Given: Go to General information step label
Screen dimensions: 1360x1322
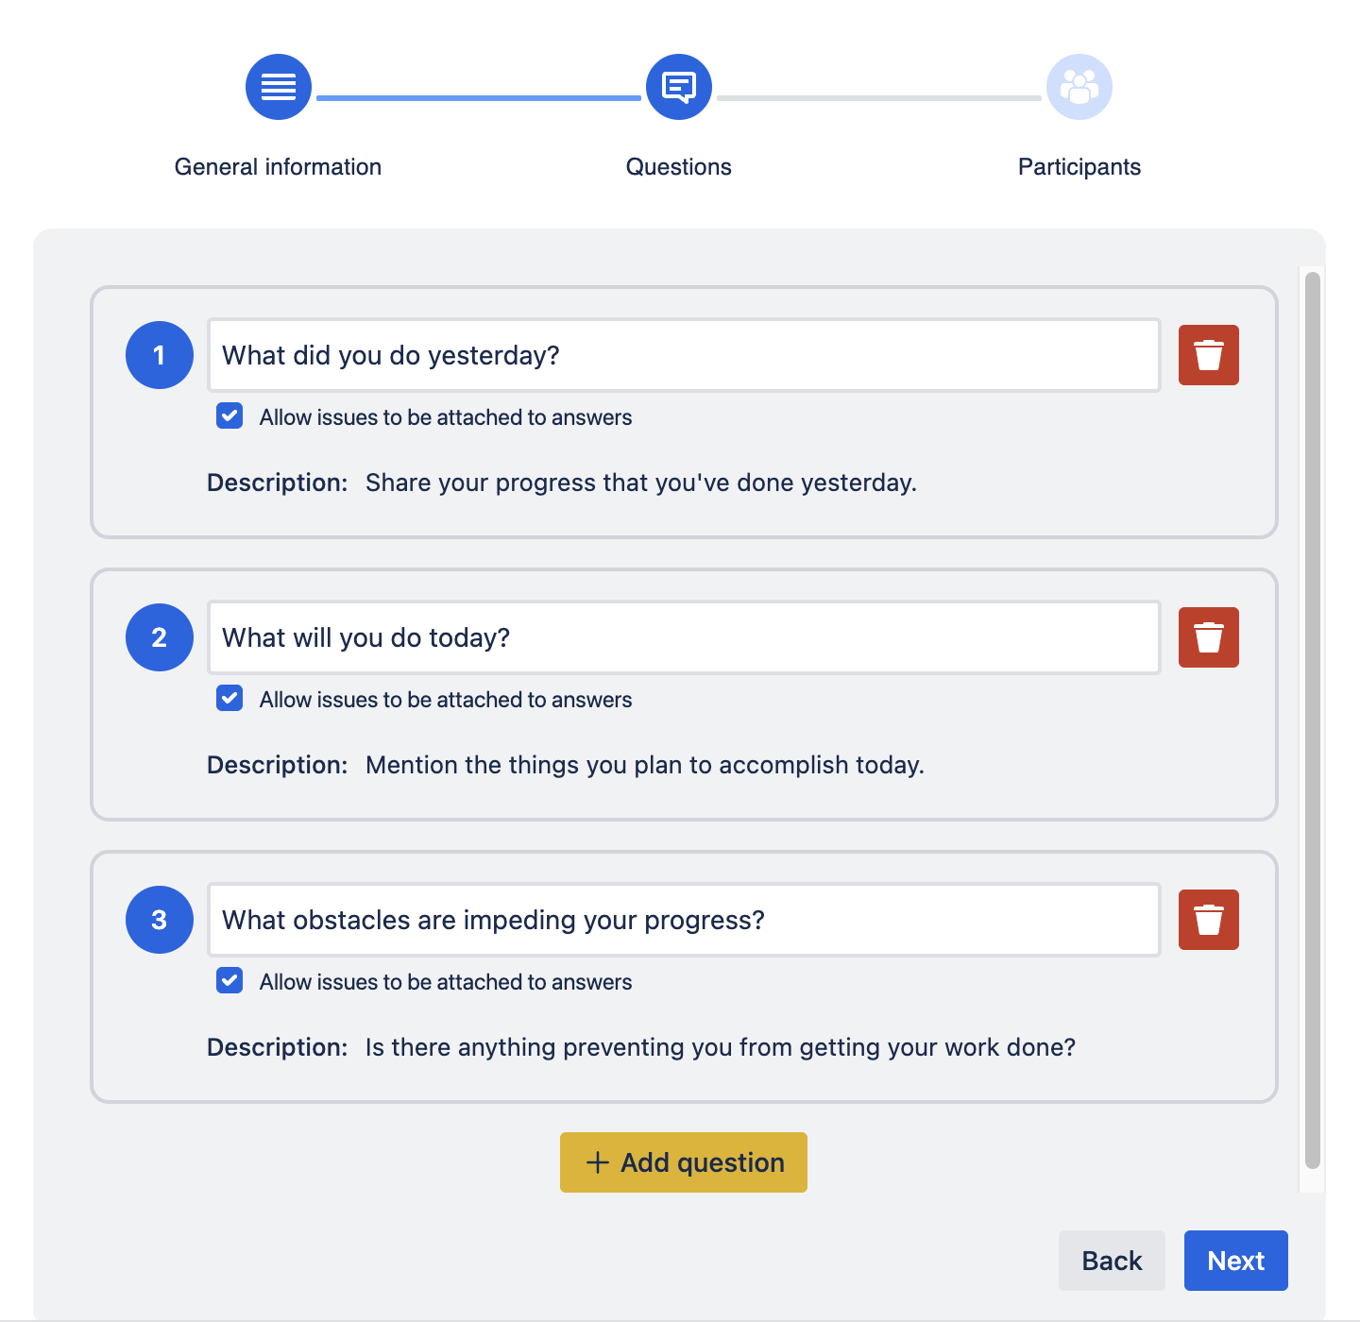Looking at the screenshot, I should click(x=278, y=167).
